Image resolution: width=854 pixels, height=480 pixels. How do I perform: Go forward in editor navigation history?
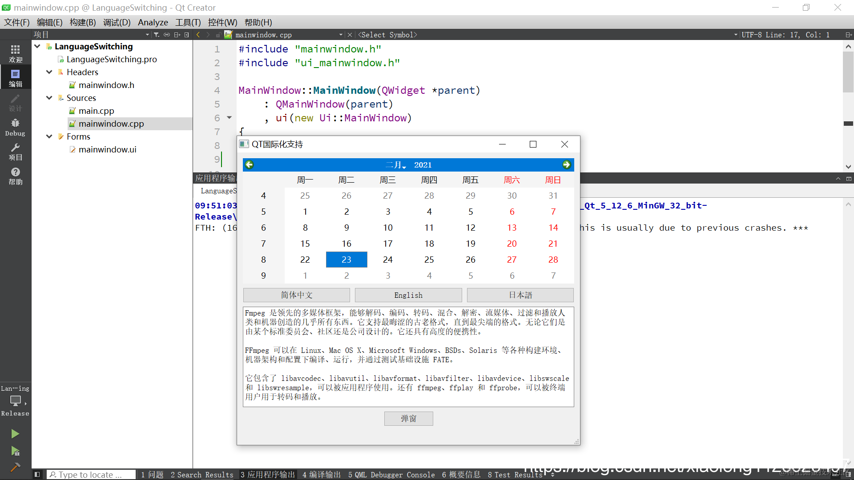(x=208, y=35)
